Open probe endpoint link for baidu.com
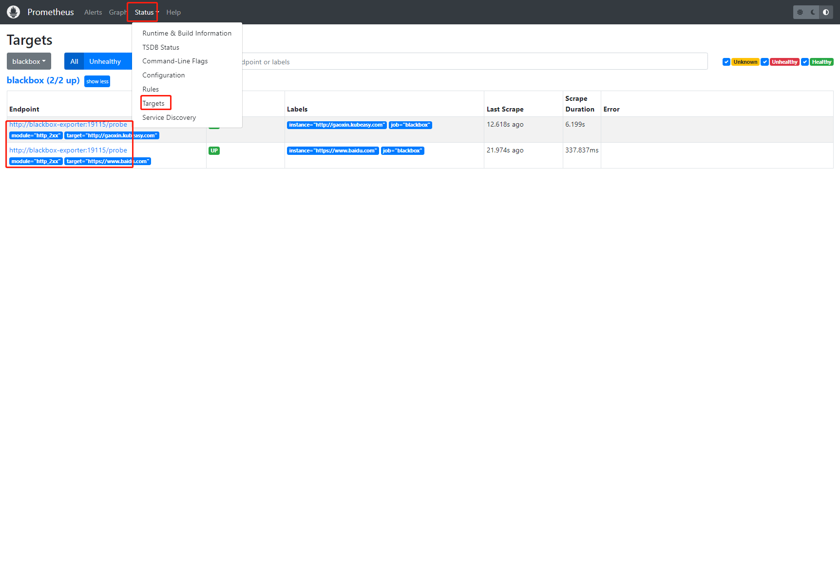 68,150
